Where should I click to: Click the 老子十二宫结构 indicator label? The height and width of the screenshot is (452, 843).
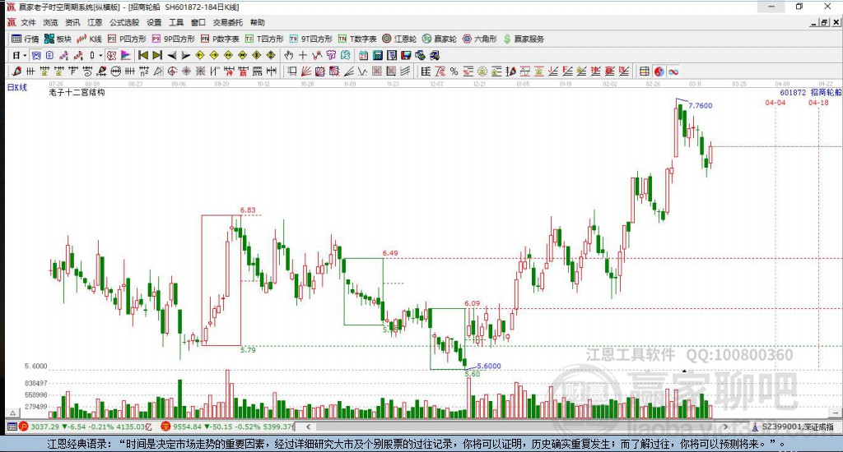click(x=77, y=92)
